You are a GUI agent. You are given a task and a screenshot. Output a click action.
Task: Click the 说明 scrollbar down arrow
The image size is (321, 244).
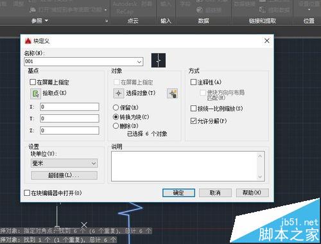click(x=260, y=177)
